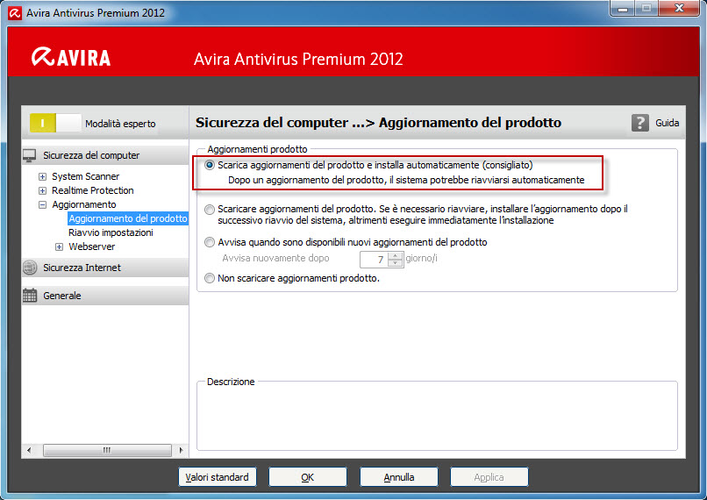Open help via the question mark icon
The height and width of the screenshot is (500, 707).
639,123
